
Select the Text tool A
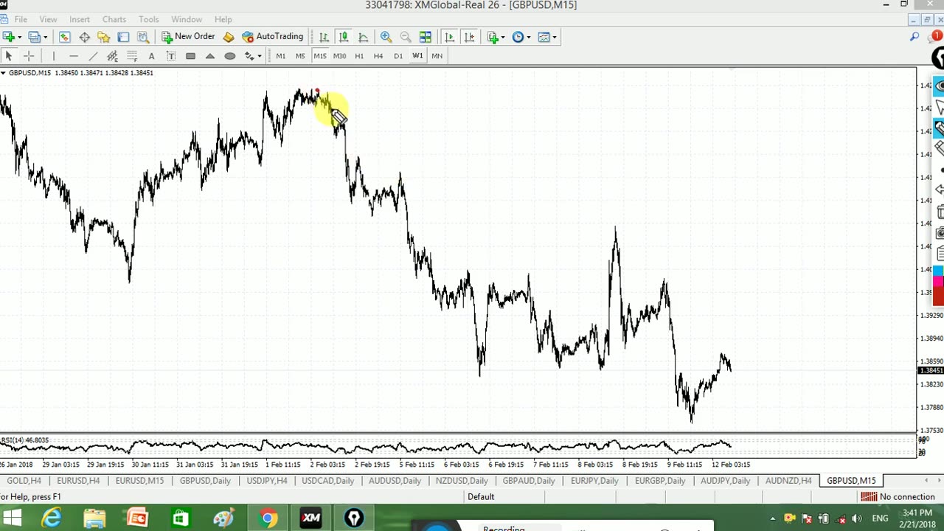[151, 56]
